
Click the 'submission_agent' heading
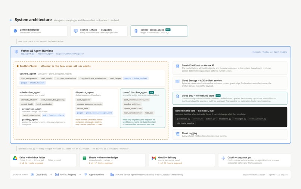pyautogui.click(x=30, y=92)
